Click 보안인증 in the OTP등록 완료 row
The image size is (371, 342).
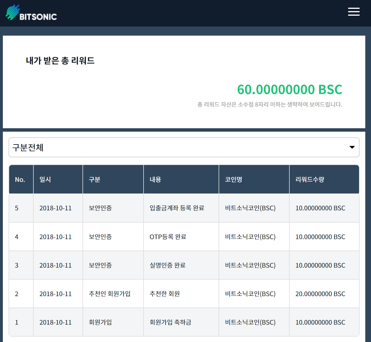click(100, 237)
